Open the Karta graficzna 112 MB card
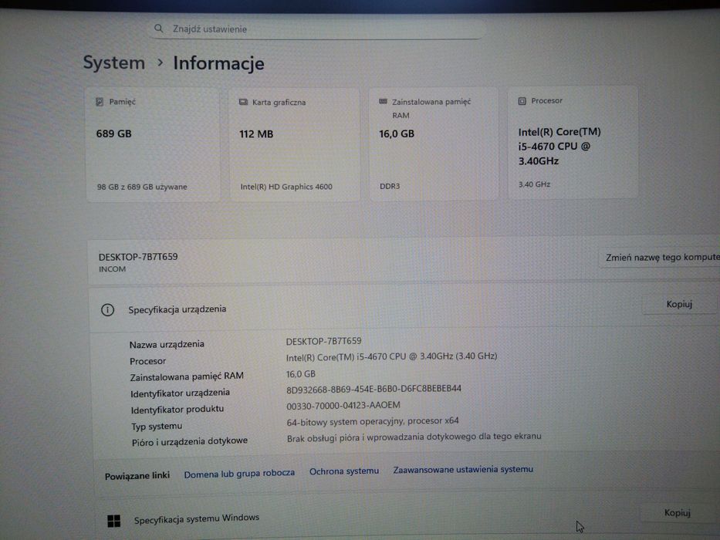Viewport: 720px width, 540px height. tap(294, 145)
